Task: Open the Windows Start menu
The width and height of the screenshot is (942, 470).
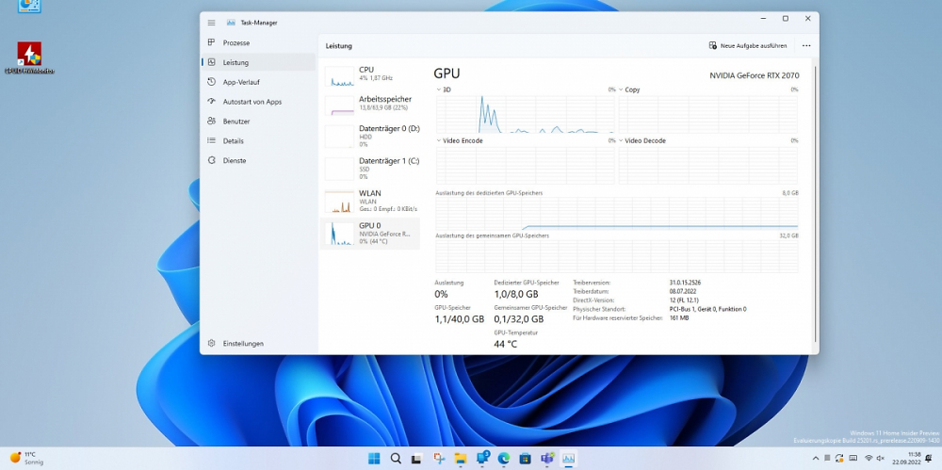Action: [x=374, y=459]
